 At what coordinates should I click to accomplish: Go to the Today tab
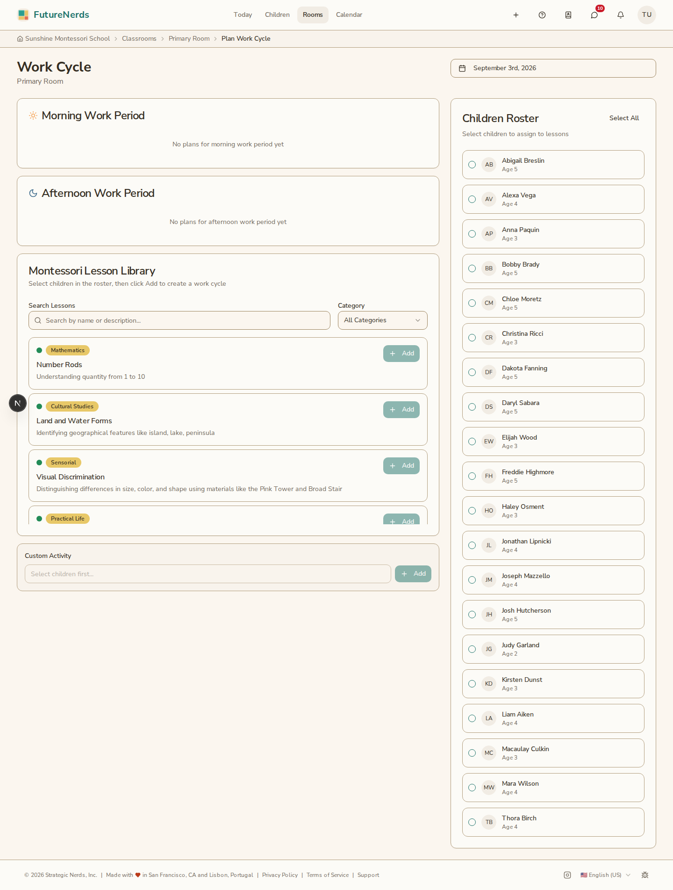[243, 15]
